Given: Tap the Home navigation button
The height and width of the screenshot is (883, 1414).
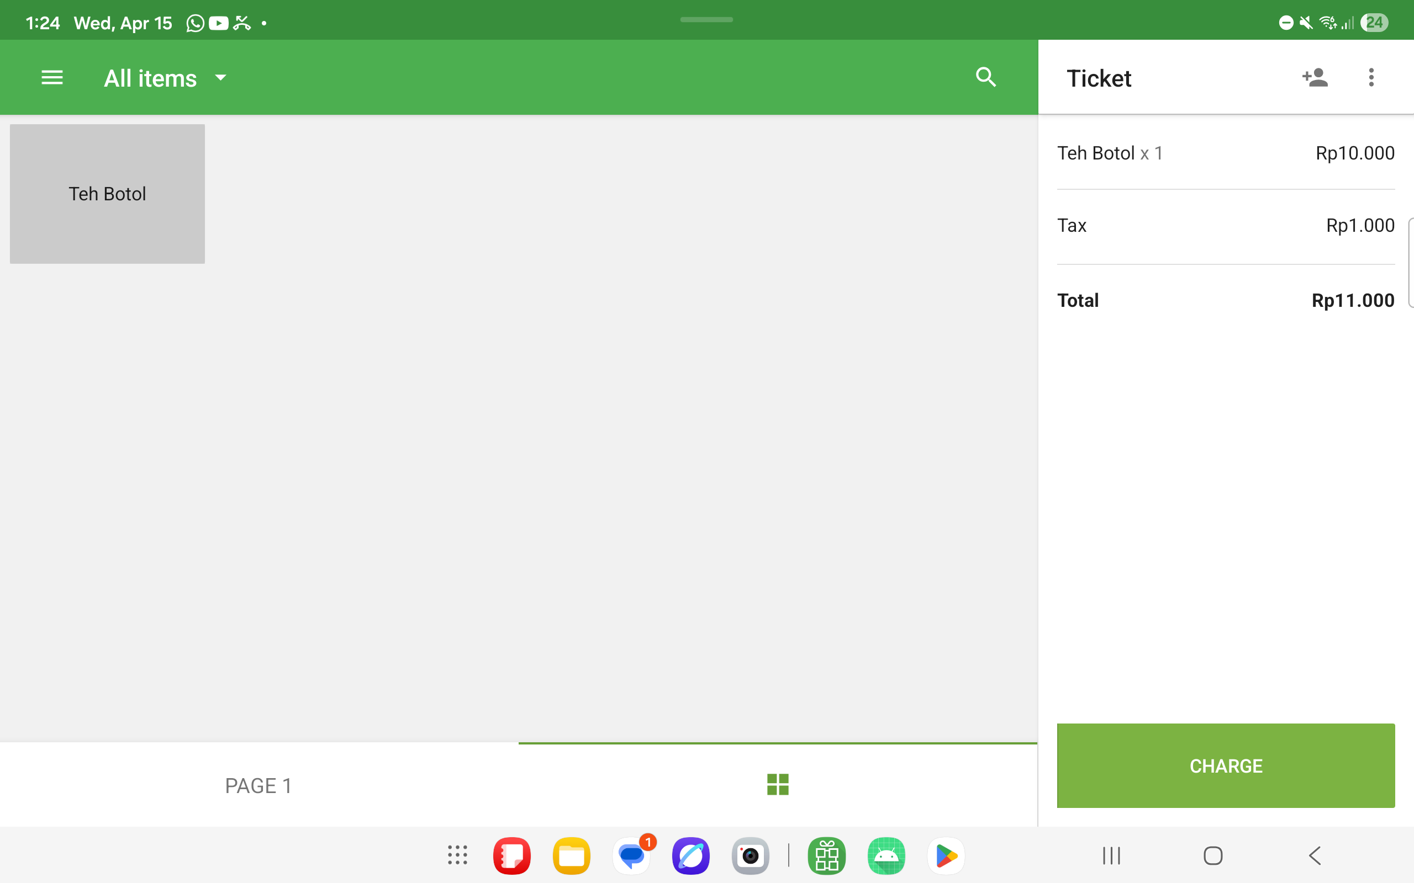Looking at the screenshot, I should click(x=1212, y=855).
